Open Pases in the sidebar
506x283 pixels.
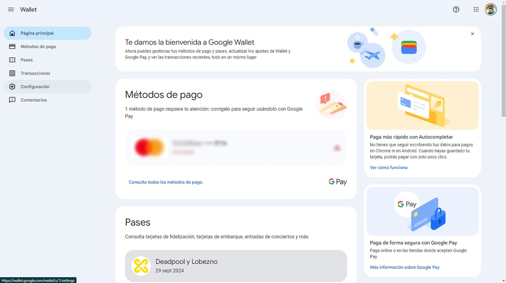pos(47,60)
